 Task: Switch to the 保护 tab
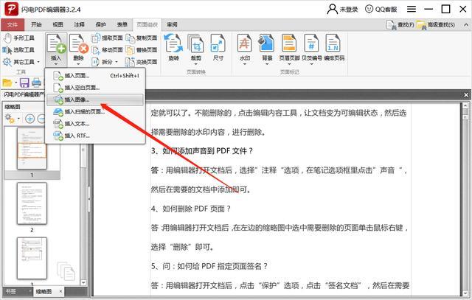pos(100,24)
